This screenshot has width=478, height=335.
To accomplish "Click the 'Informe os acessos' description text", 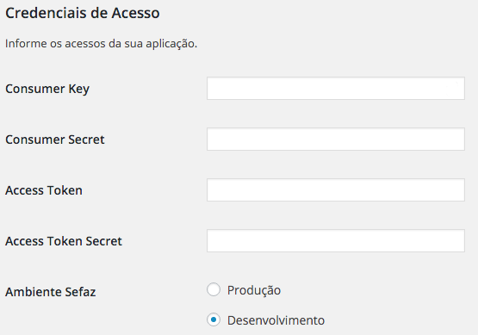I will point(102,44).
